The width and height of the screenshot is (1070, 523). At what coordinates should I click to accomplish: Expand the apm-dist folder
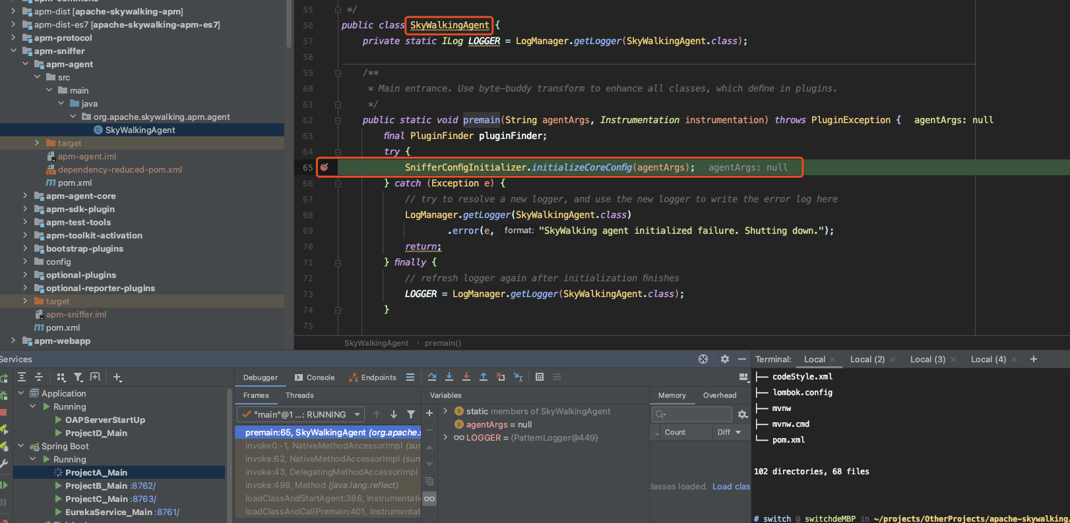[x=13, y=11]
